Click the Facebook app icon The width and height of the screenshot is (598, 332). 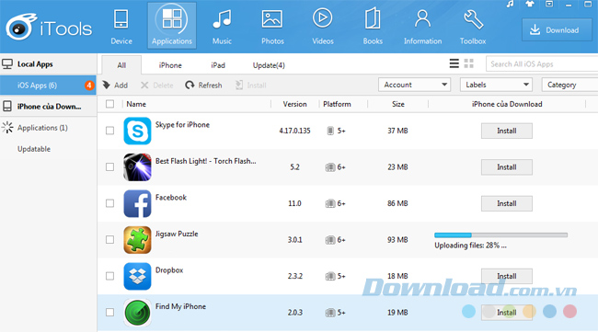(137, 203)
